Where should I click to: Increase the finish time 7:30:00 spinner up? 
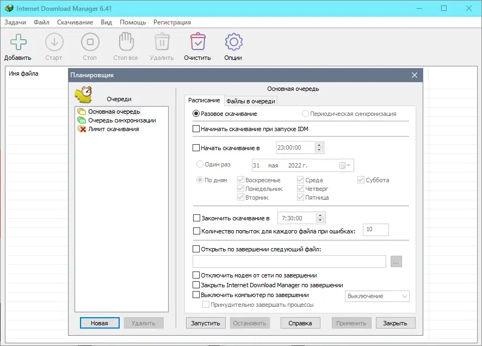pyautogui.click(x=320, y=216)
